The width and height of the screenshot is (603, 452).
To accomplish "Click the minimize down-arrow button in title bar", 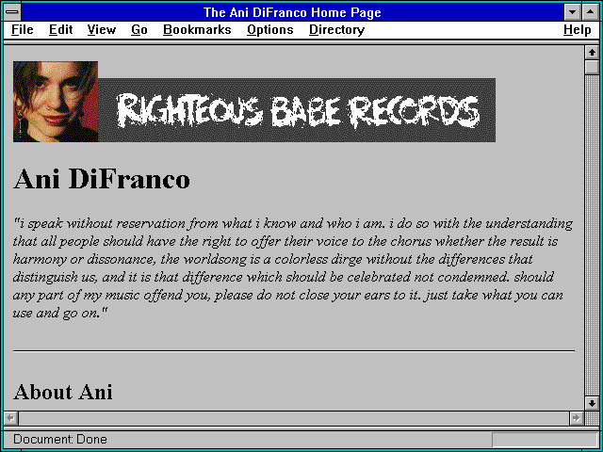I will (x=572, y=12).
